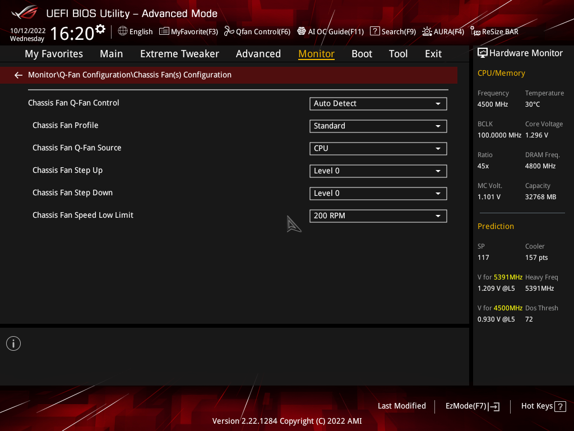Click the yellow 4500MHz voltage label
Image resolution: width=574 pixels, height=431 pixels.
click(x=508, y=308)
